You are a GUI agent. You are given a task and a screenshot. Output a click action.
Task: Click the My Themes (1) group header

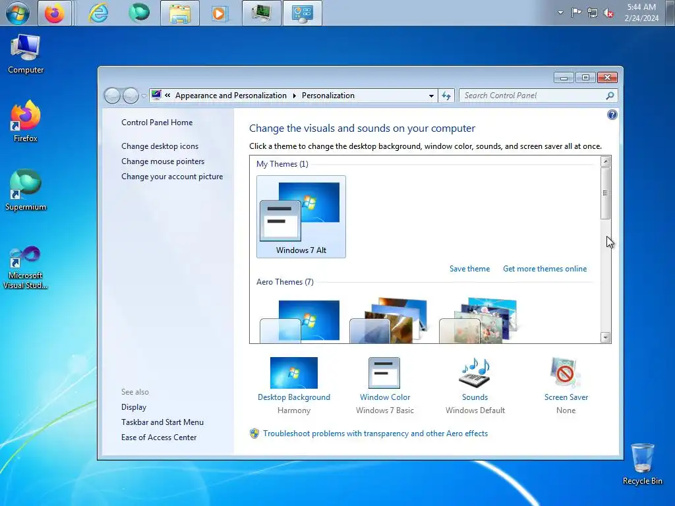pyautogui.click(x=282, y=164)
